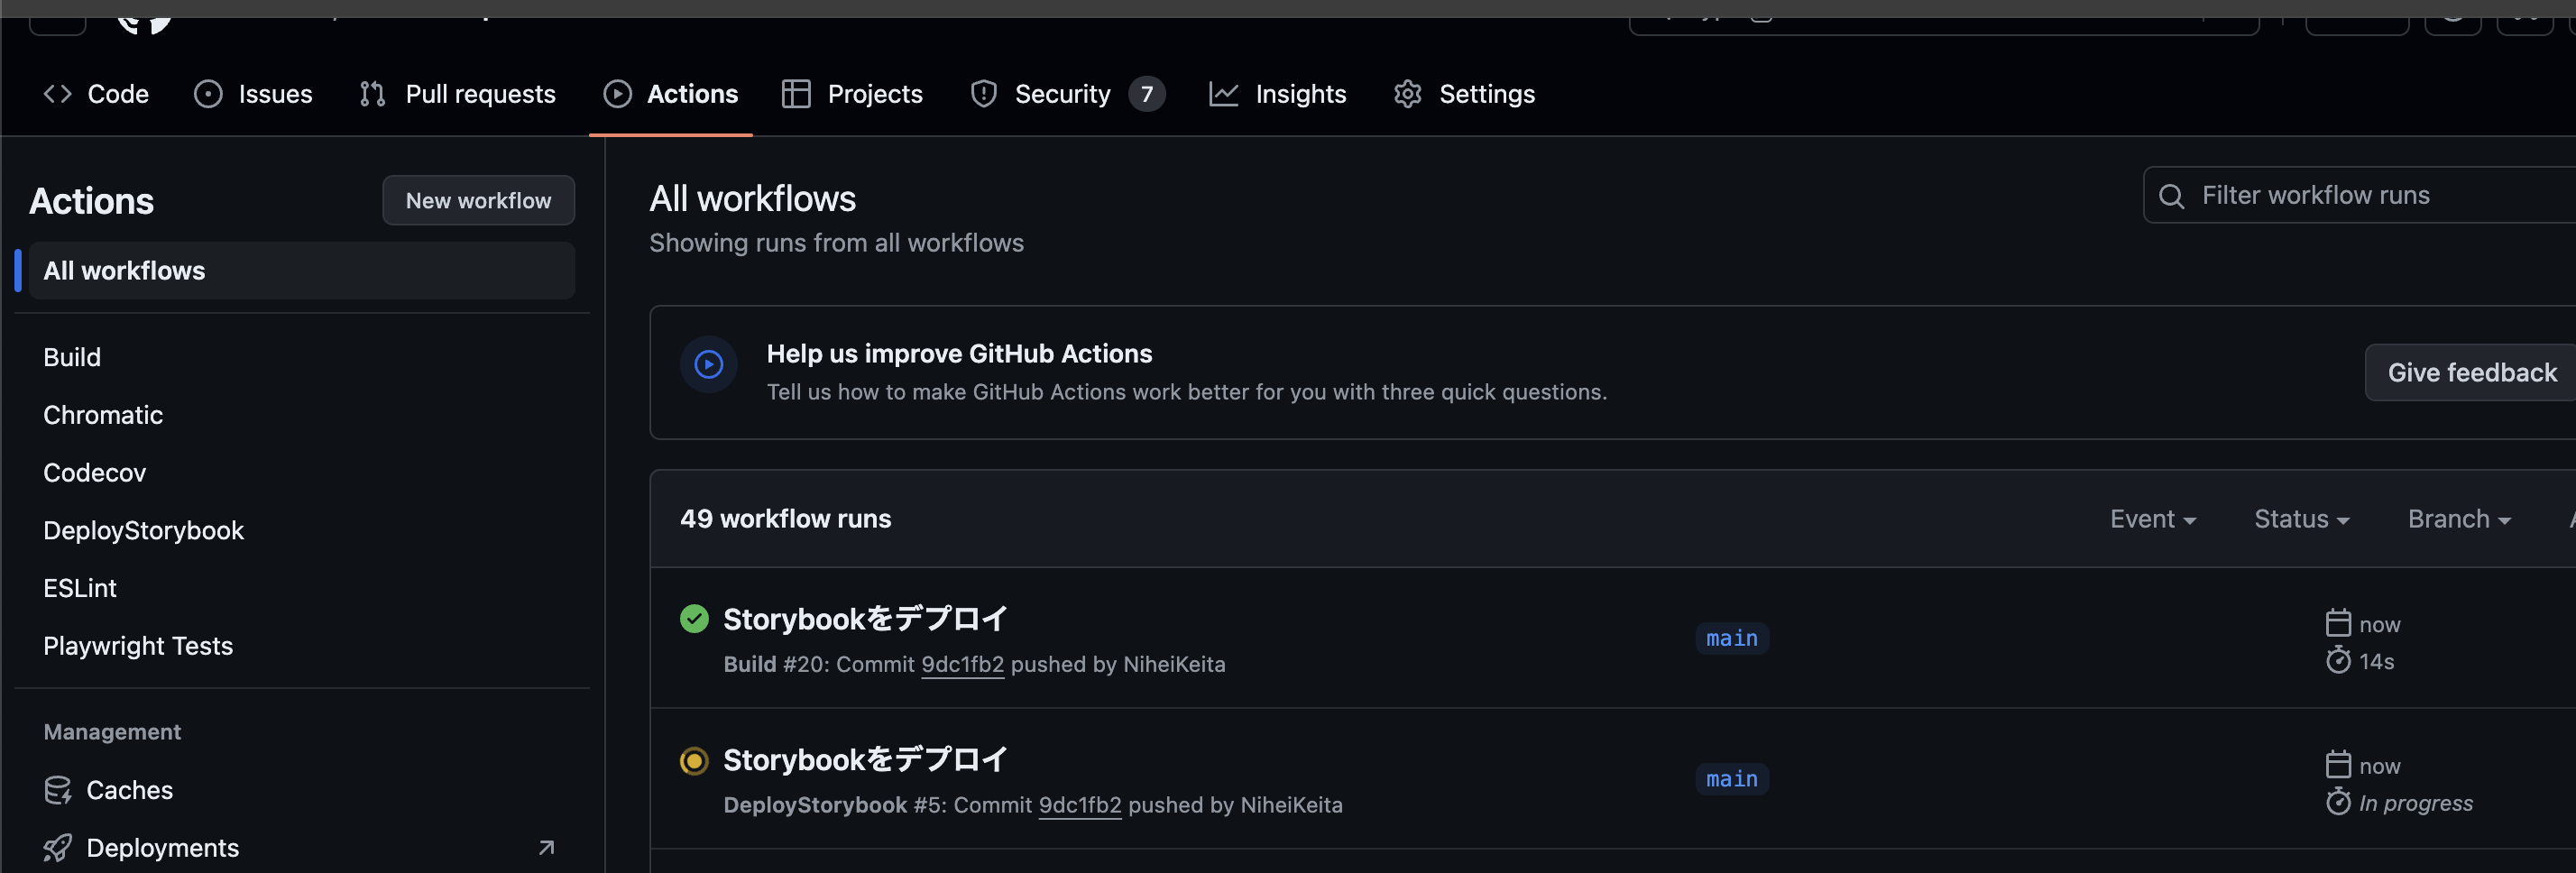Click the Security shield icon
Image resolution: width=2576 pixels, height=873 pixels.
pos(983,93)
